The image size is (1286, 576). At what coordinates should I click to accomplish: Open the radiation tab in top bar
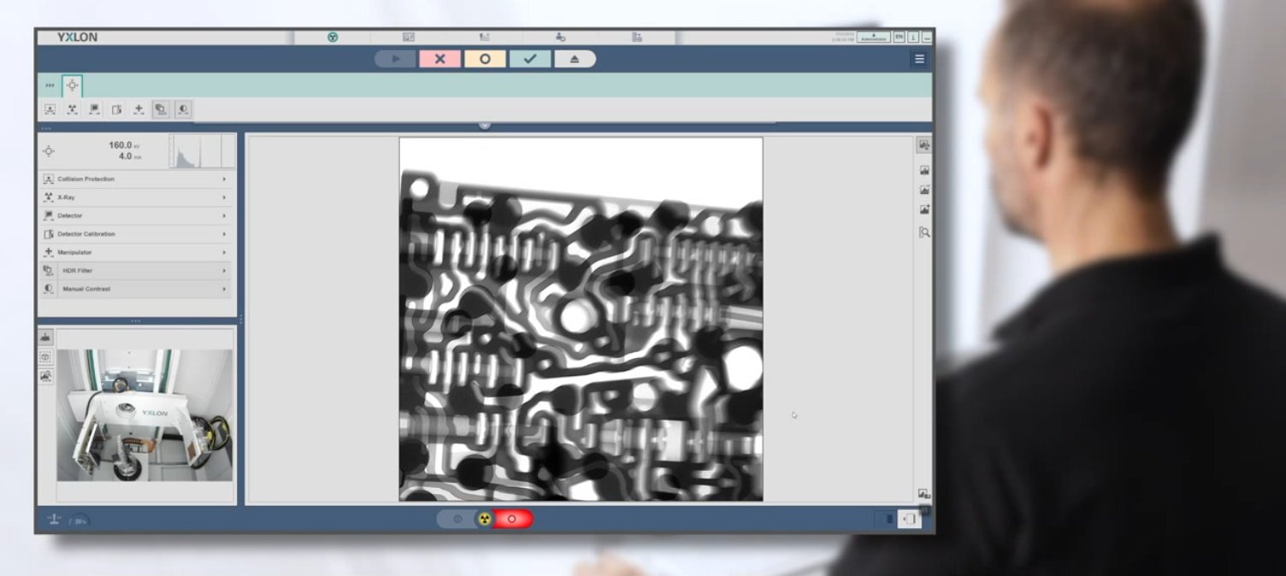pos(333,37)
